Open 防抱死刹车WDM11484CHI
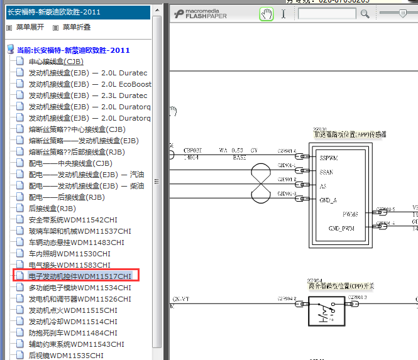418x360 pixels. click(x=73, y=333)
